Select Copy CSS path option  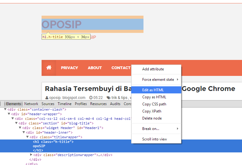click(x=156, y=104)
